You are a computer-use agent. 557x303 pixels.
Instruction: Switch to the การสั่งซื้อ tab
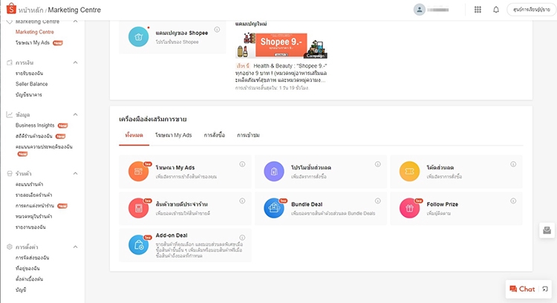coord(214,135)
